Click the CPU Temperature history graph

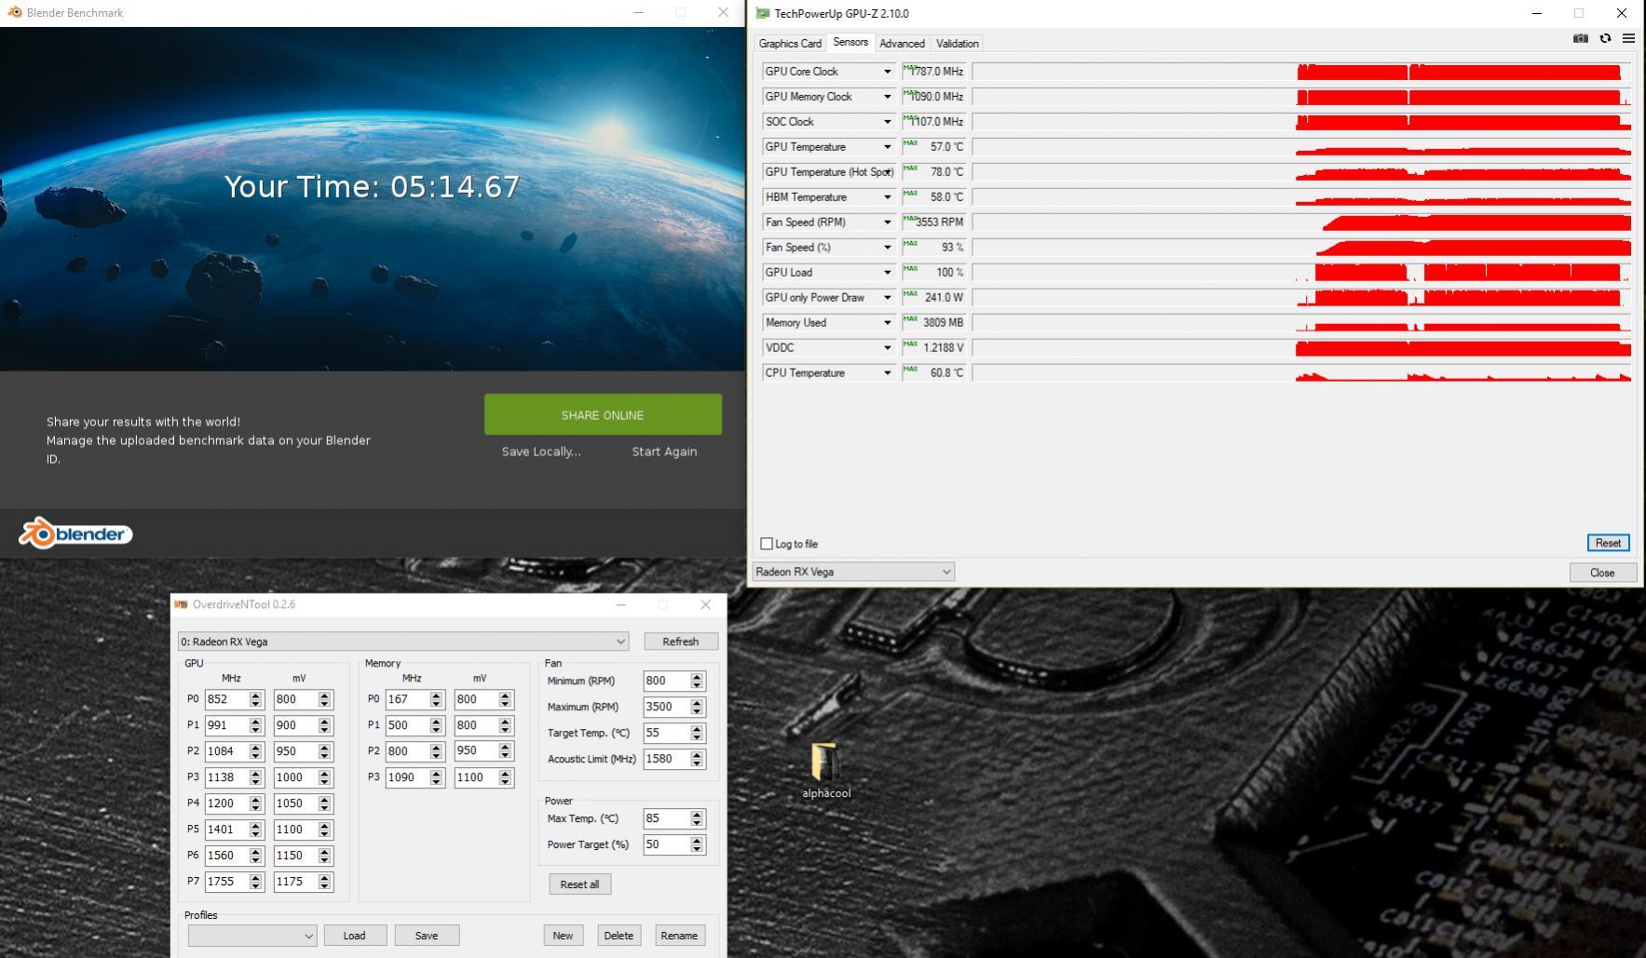pos(1302,373)
